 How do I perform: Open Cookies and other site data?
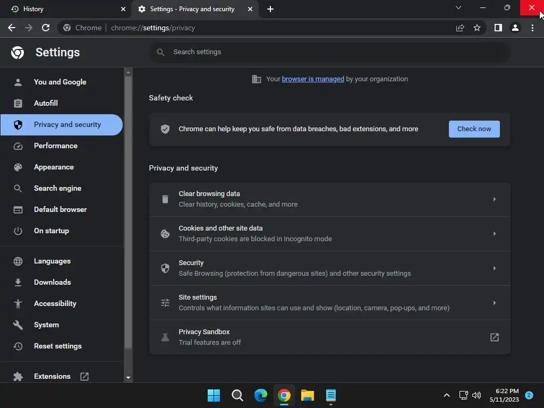[329, 234]
